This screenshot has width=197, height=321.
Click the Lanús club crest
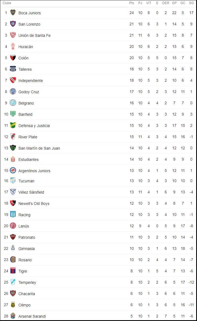[13, 226]
